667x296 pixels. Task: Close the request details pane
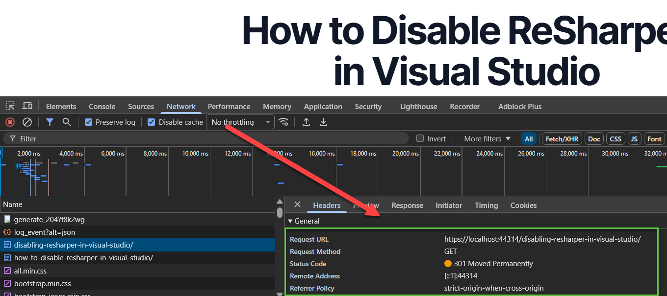[297, 205]
